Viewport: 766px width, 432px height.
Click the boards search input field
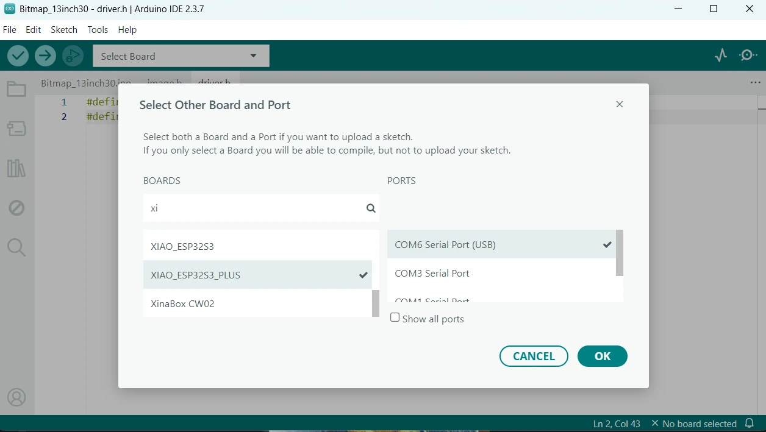[253, 208]
